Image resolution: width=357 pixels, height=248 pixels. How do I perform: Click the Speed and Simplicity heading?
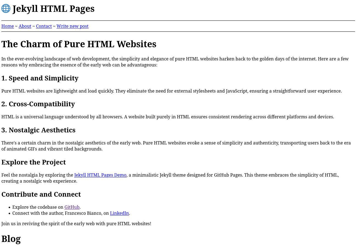[40, 78]
